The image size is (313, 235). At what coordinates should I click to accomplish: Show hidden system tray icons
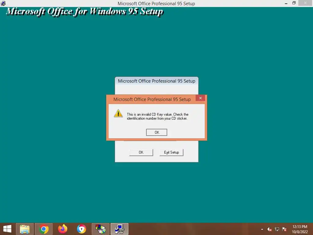(x=262, y=229)
